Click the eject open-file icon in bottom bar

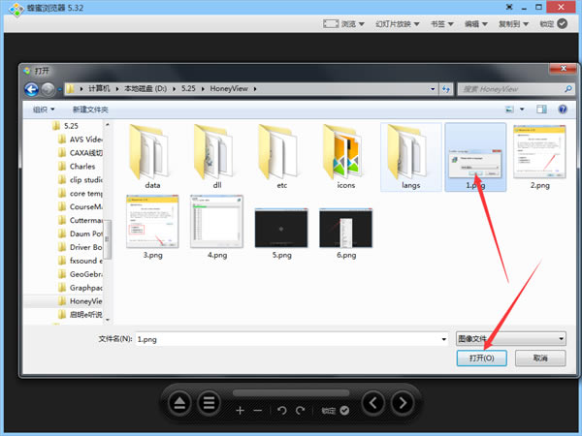coord(180,403)
